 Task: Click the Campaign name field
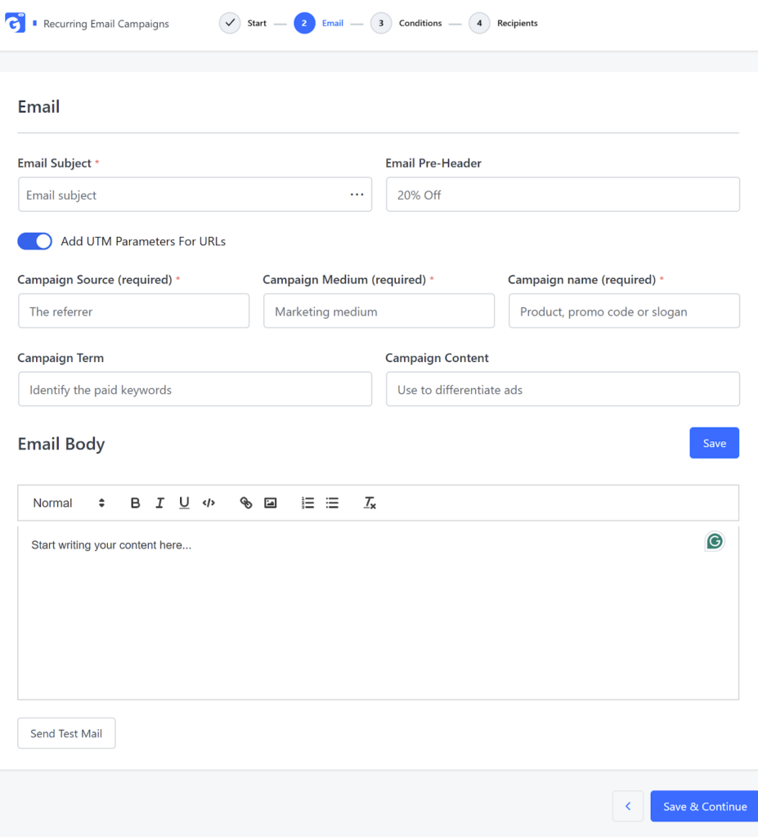point(624,311)
